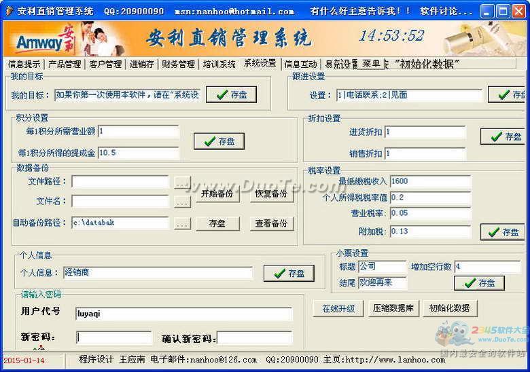Click into the 我的目标 text field

coord(128,95)
